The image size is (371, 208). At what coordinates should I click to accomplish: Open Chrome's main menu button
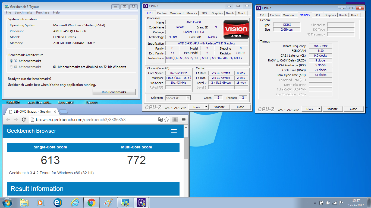pos(184,119)
